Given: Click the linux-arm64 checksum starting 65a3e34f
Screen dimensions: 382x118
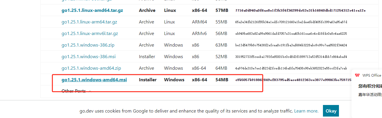Looking at the screenshot, I should click(291, 22).
